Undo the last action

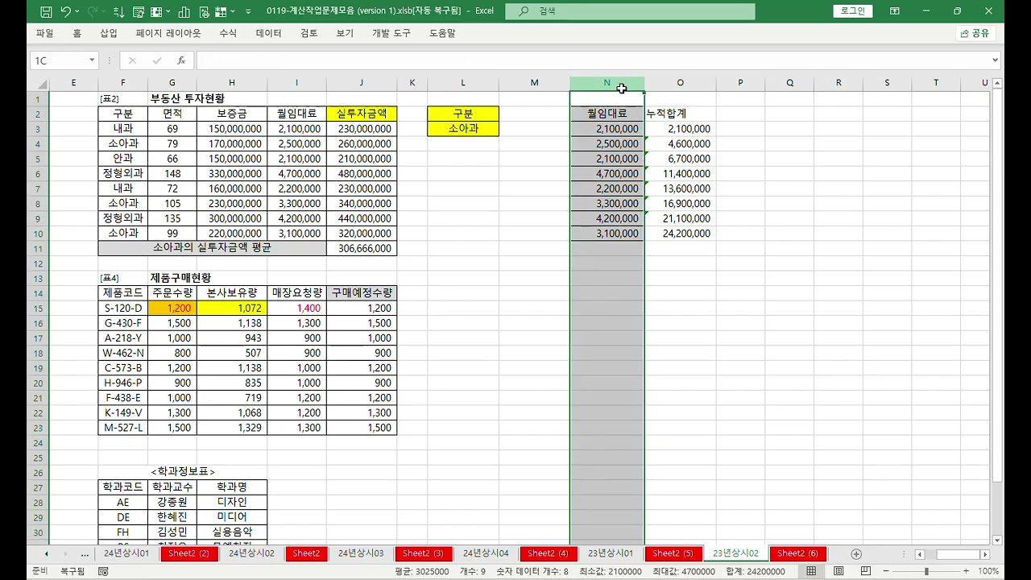point(65,11)
